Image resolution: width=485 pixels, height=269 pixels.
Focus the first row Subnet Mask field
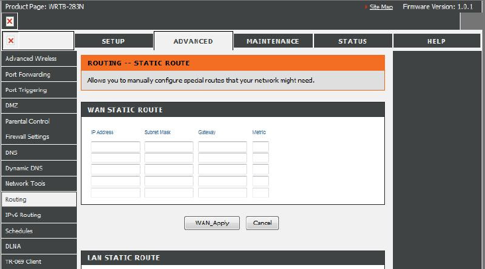point(169,146)
